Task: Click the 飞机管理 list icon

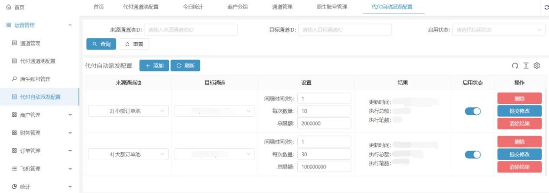Action: [x=14, y=169]
